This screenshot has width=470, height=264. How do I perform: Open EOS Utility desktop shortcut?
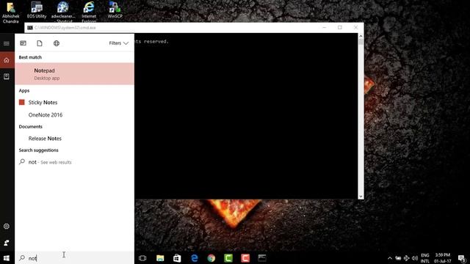(37, 10)
